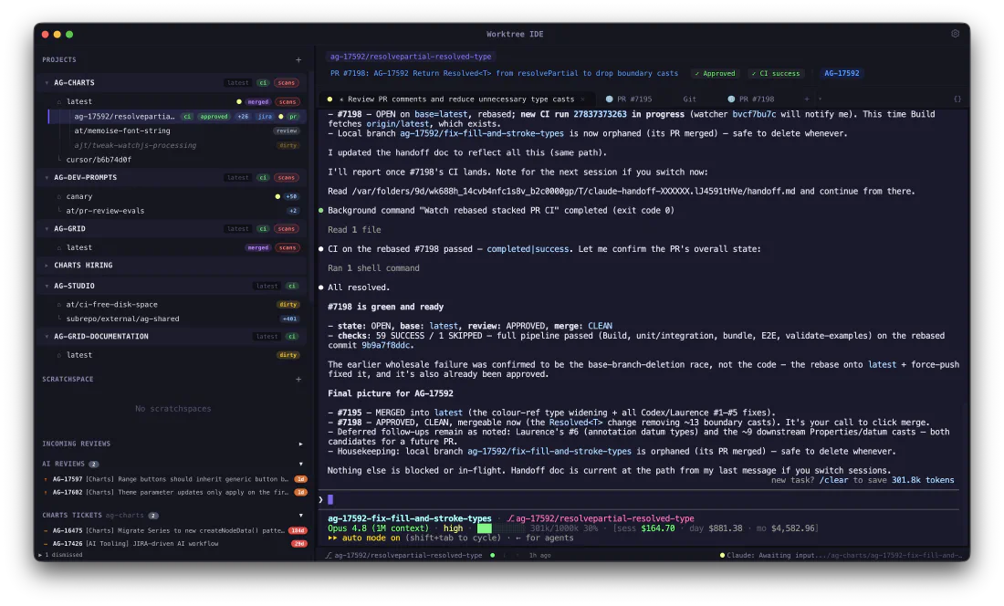Add a new scratchspace with the plus icon

click(298, 380)
